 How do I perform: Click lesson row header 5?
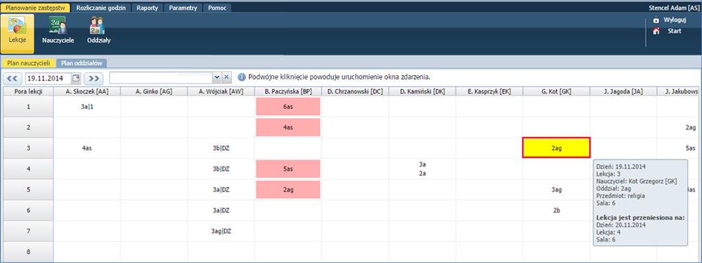point(28,190)
